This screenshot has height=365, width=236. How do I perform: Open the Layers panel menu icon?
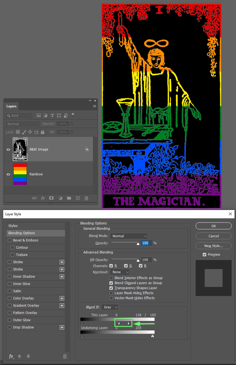pos(95,106)
